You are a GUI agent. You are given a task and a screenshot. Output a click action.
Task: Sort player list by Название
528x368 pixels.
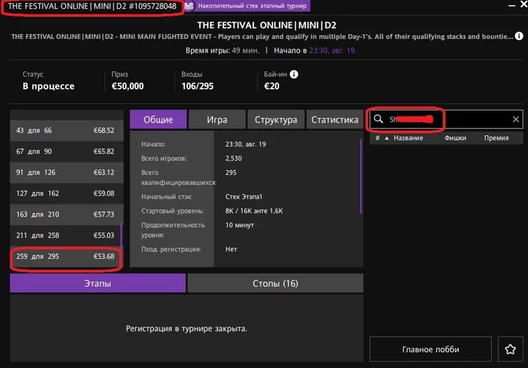tap(408, 138)
